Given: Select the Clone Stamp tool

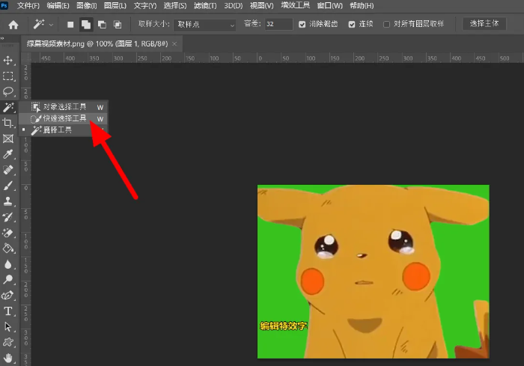Looking at the screenshot, I should tap(9, 201).
